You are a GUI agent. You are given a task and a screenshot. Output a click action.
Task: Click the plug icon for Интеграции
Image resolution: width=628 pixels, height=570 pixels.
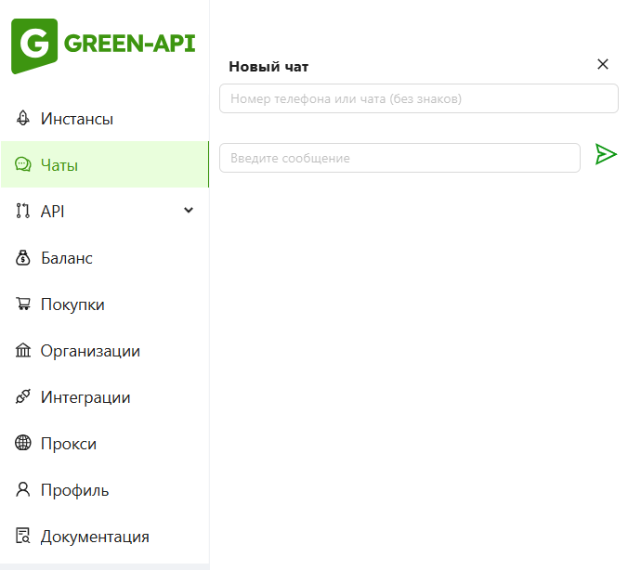[23, 397]
